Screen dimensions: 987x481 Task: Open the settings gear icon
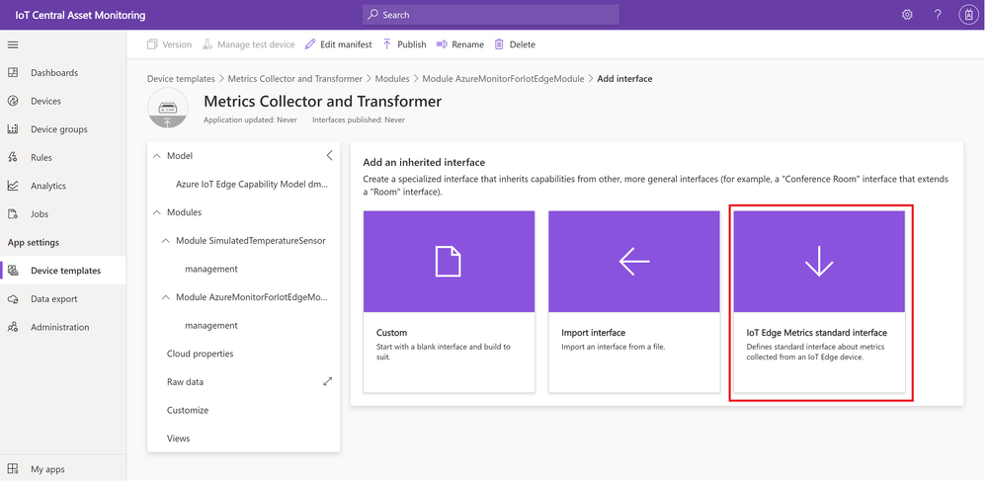[x=907, y=15]
